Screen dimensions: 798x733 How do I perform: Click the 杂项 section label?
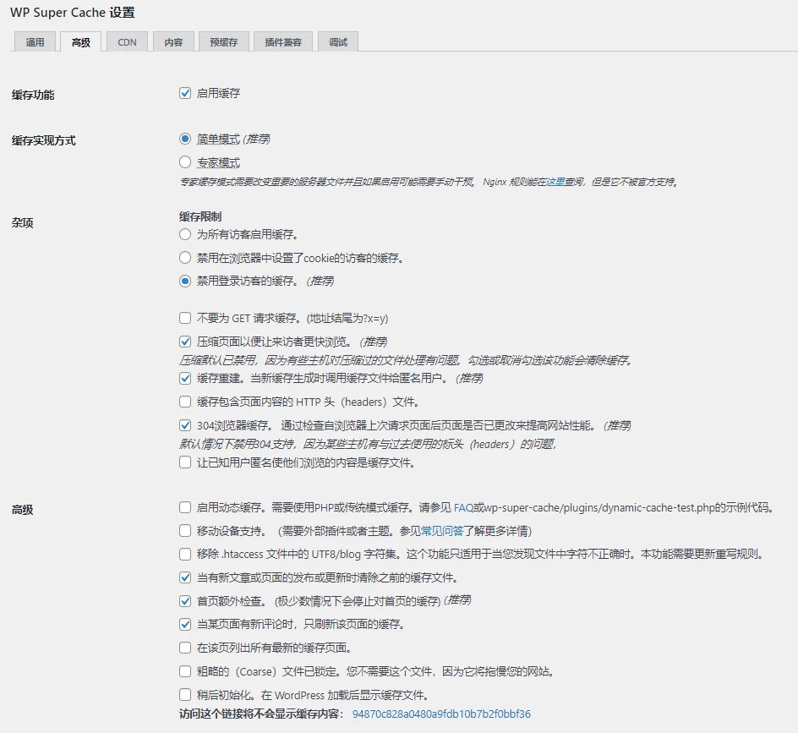pos(22,223)
